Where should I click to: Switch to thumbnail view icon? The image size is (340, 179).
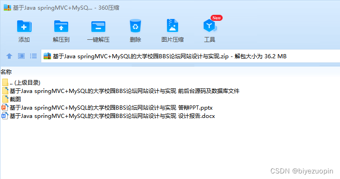pos(21,56)
